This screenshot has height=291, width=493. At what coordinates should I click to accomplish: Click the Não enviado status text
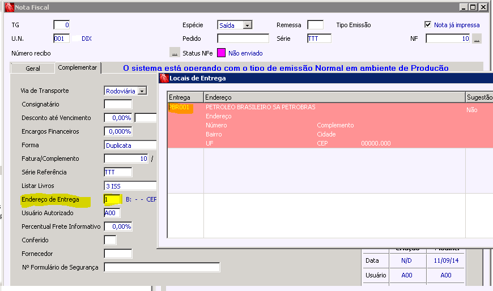click(x=245, y=53)
